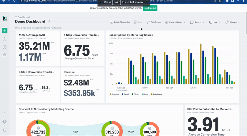Click the Print printer icon
The width and height of the screenshot is (247, 136).
pyautogui.click(x=135, y=22)
